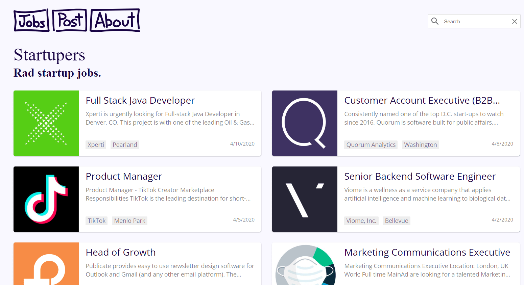Clear the search with the X icon
The image size is (524, 285).
coord(515,21)
